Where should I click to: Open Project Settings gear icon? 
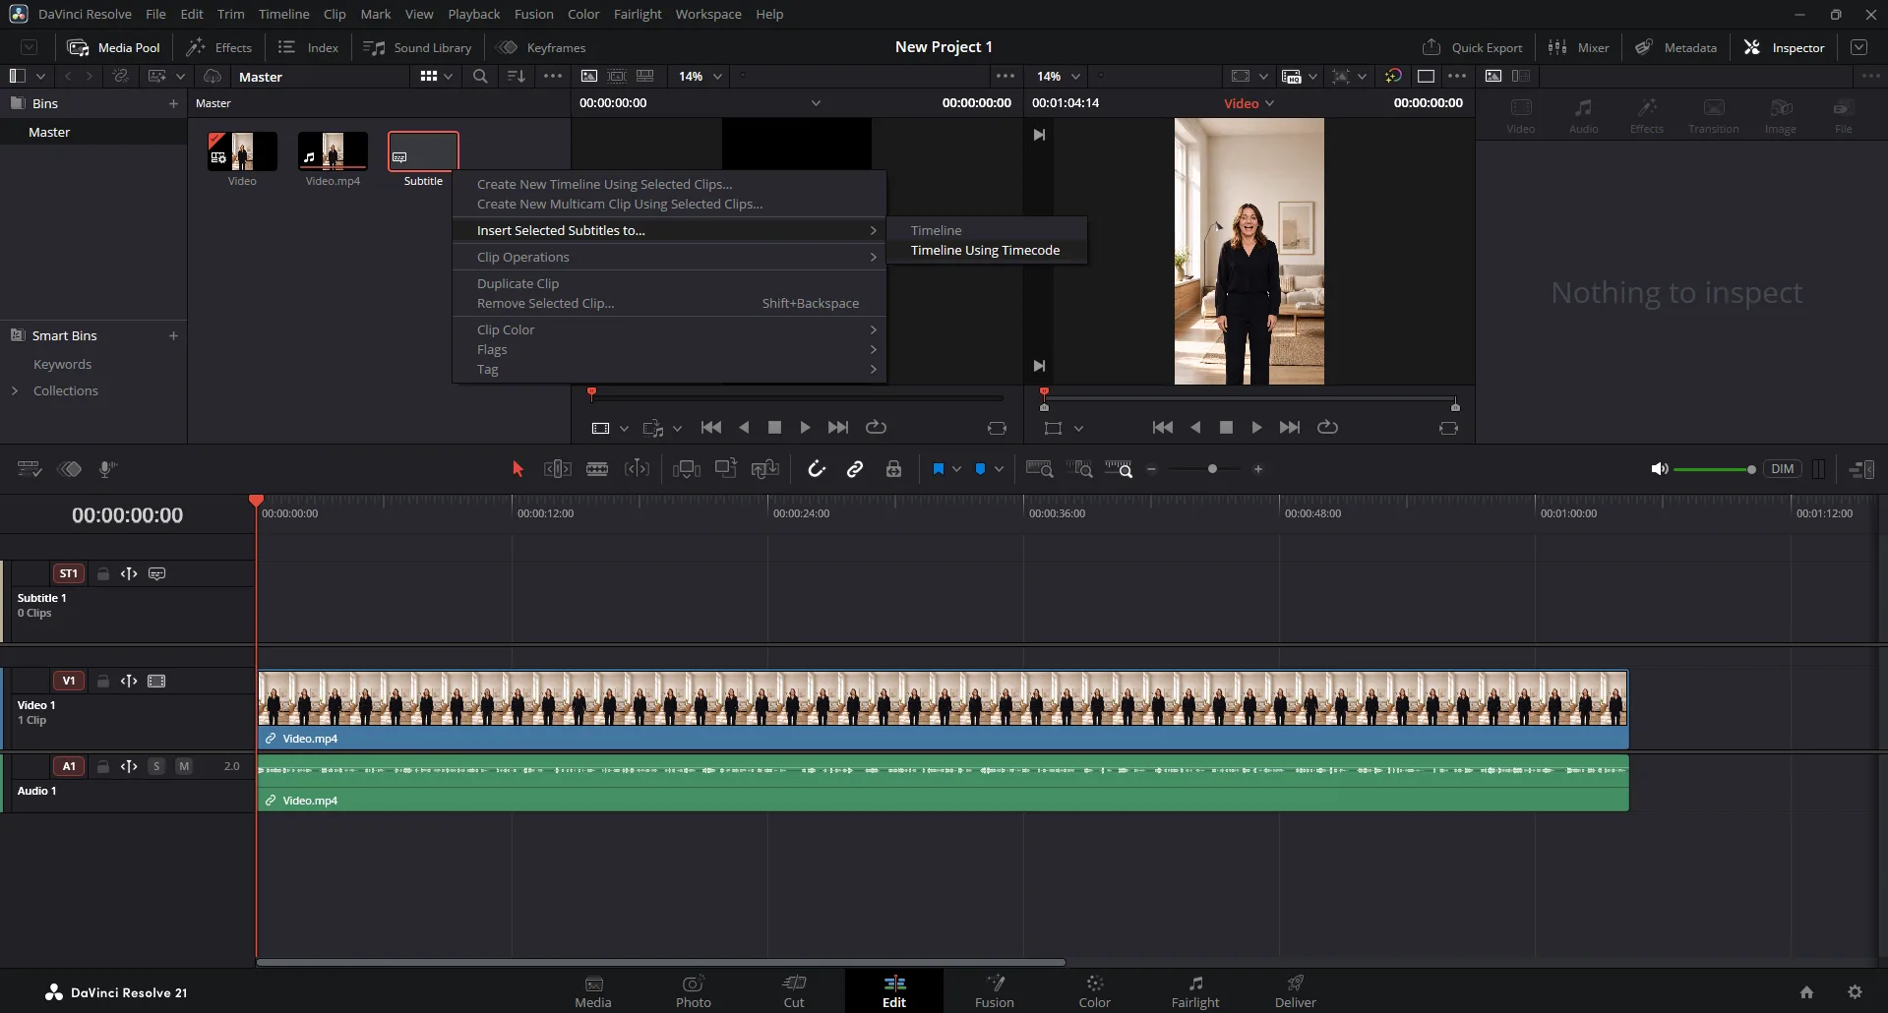pos(1855,992)
